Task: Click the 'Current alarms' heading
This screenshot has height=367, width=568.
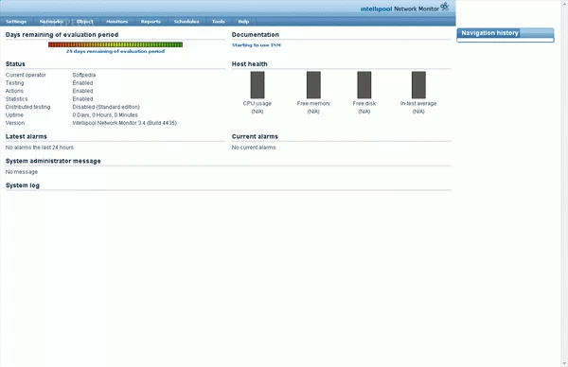Action: point(255,136)
